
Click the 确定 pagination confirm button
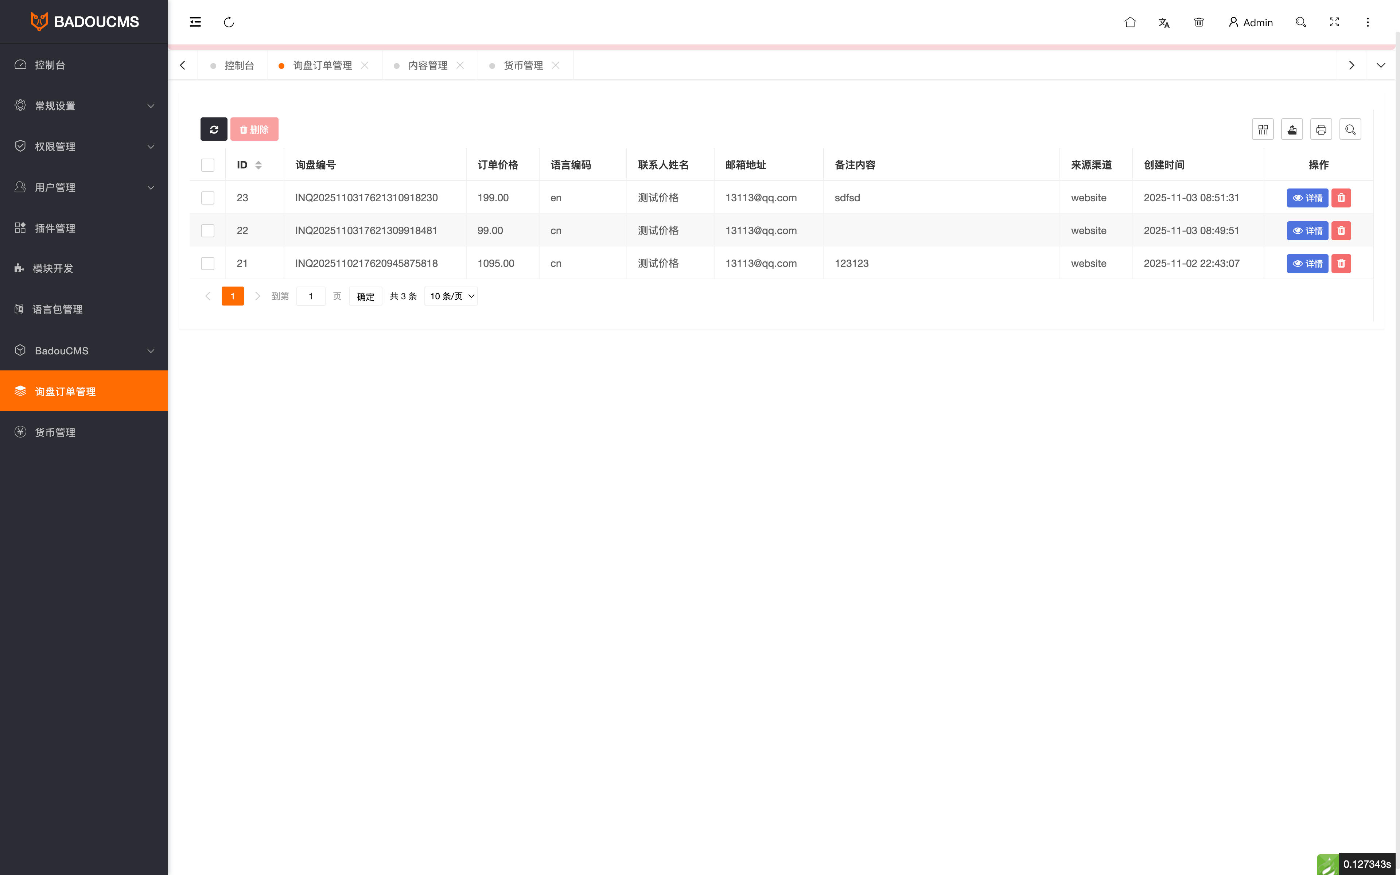click(365, 296)
